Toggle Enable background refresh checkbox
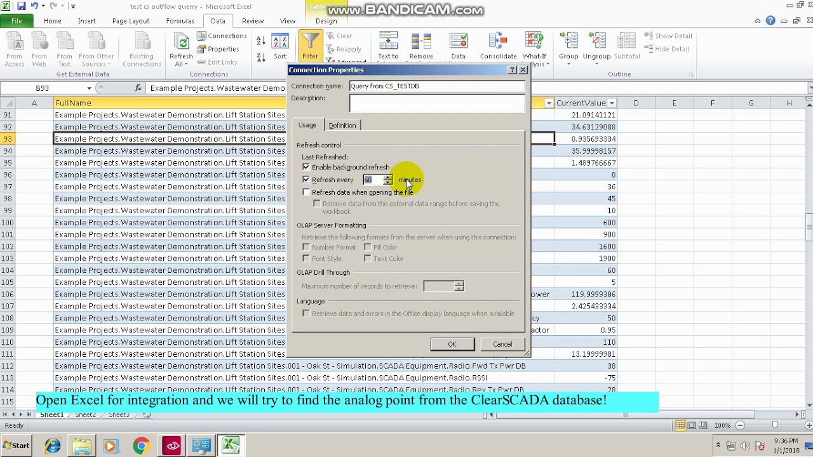Screen dimensions: 813x457 point(306,168)
